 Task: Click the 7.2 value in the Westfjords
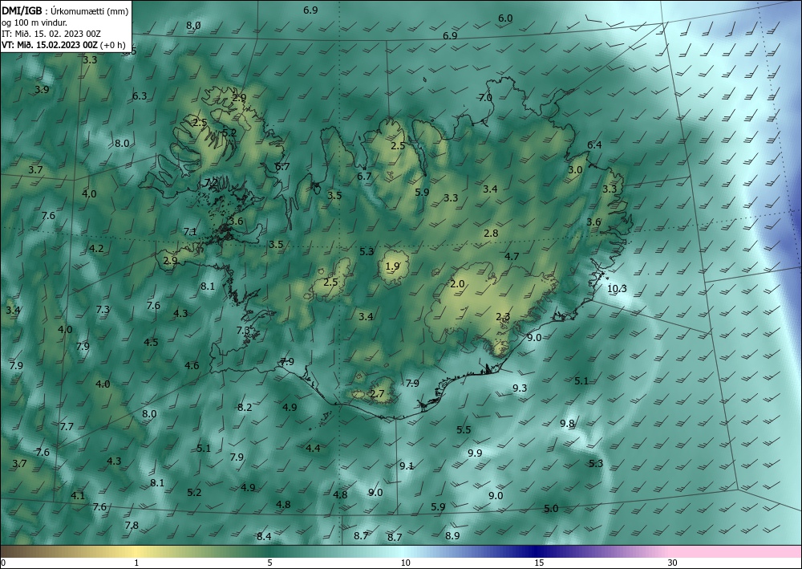click(x=211, y=183)
